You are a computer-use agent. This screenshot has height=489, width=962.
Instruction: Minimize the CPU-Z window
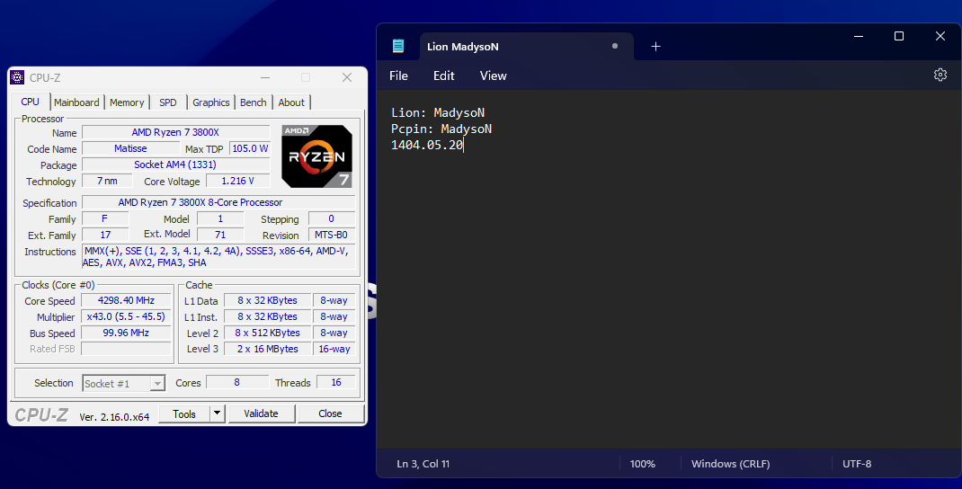265,77
